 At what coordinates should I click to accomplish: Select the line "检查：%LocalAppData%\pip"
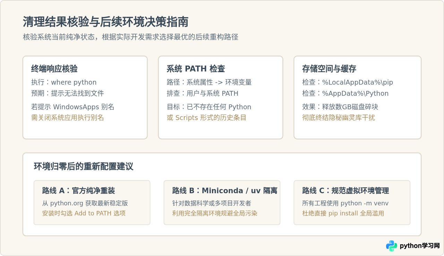348,82
